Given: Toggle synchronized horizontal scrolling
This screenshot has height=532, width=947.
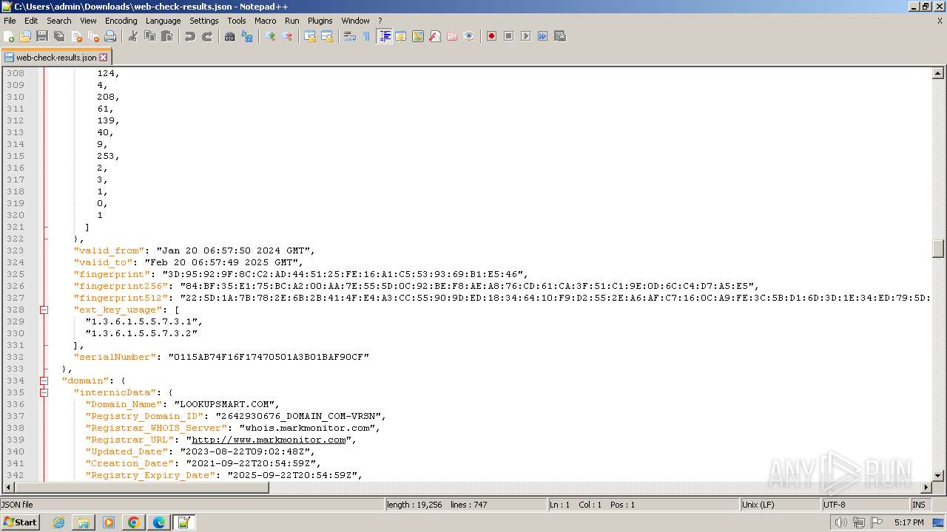Looking at the screenshot, I should tap(327, 36).
